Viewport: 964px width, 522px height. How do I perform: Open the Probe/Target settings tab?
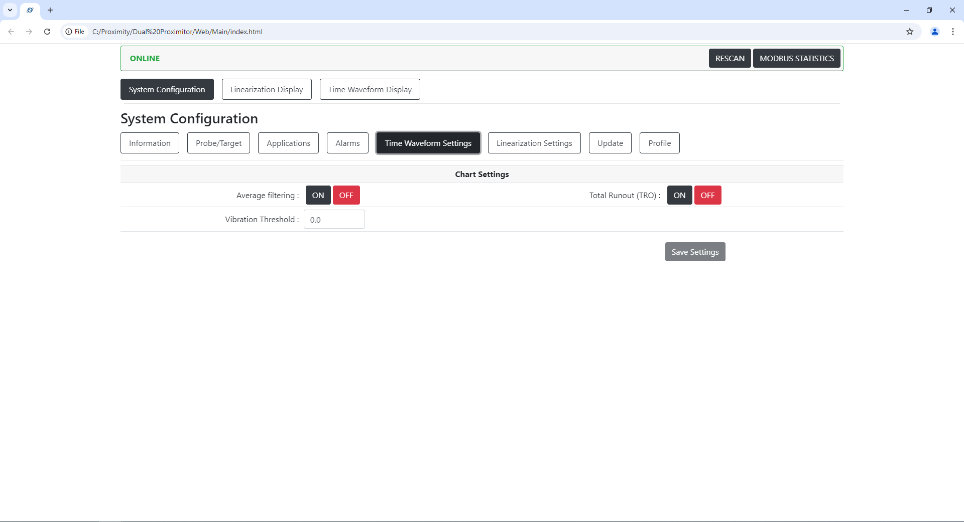[219, 143]
